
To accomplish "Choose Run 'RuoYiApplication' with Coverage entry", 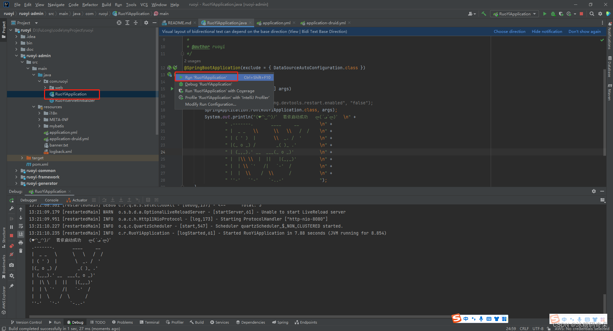I will (224, 91).
